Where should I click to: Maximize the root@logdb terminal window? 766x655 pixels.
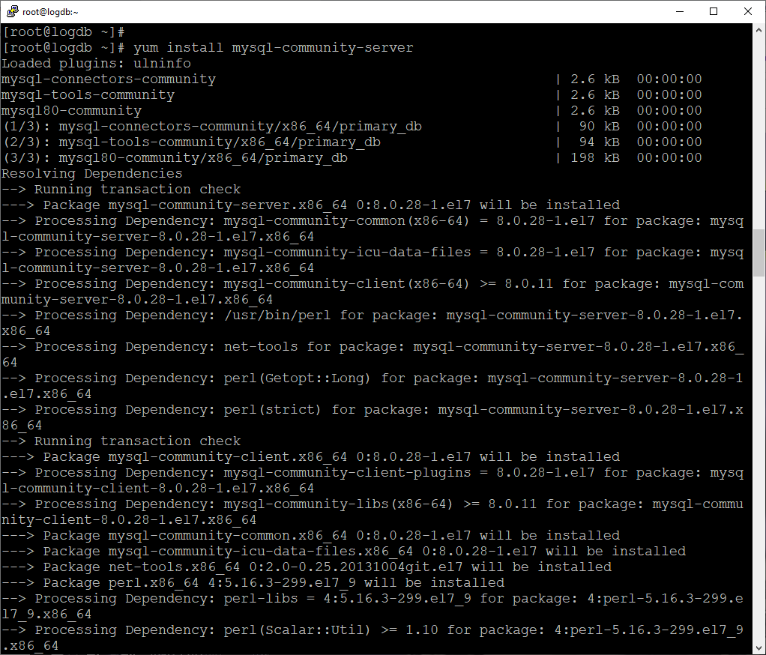(x=714, y=11)
